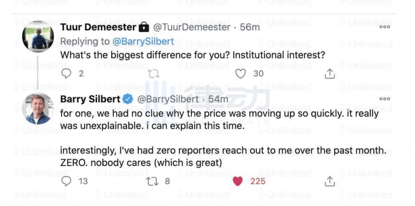Click the 56m timestamp
Image resolution: width=415 pixels, height=206 pixels.
click(250, 27)
